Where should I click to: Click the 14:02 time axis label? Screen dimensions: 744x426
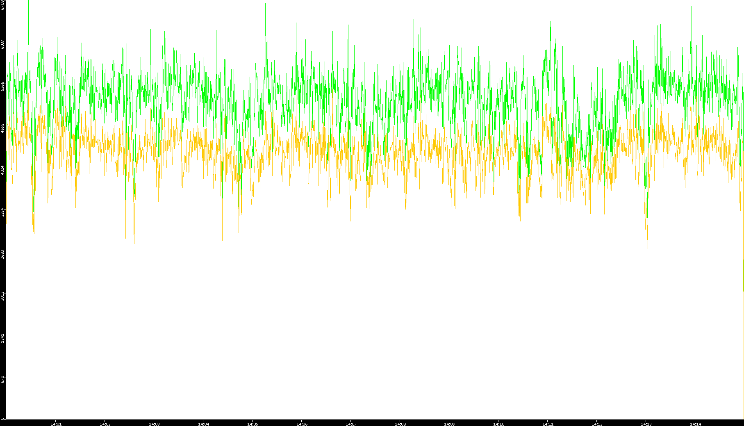105,424
